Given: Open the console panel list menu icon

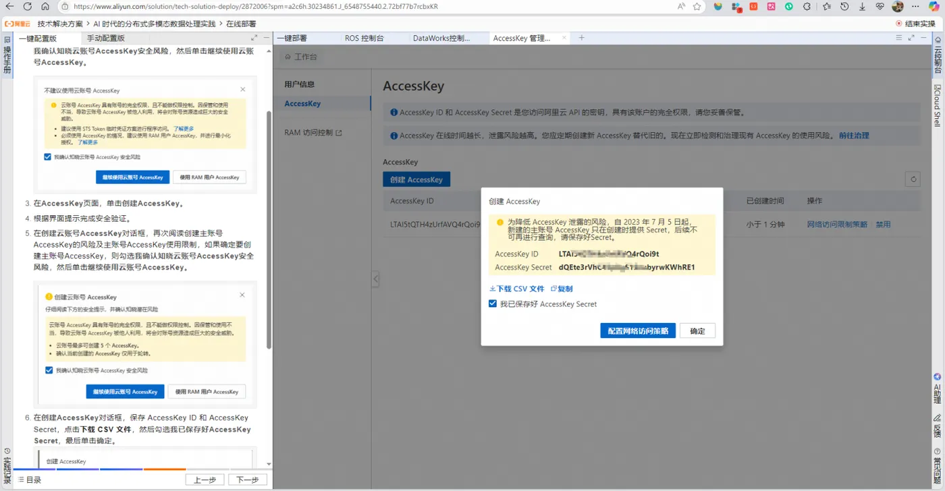Looking at the screenshot, I should coord(898,38).
